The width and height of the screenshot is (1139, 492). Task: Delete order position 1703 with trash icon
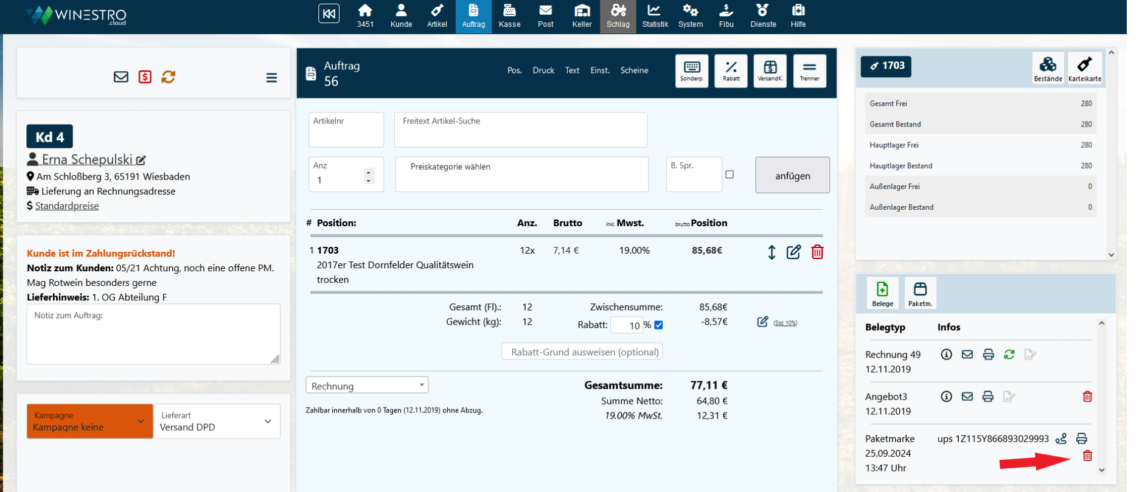point(817,252)
